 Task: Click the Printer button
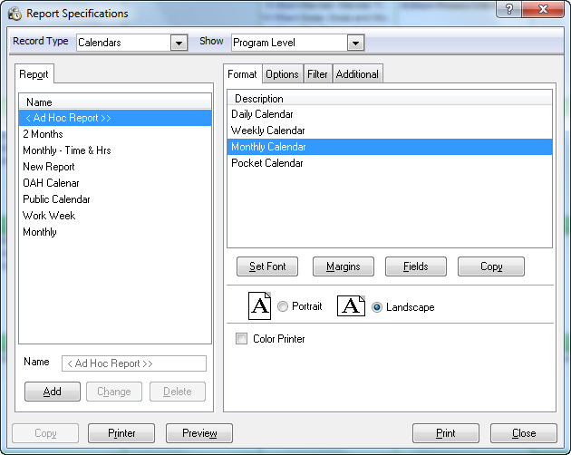pos(121,433)
